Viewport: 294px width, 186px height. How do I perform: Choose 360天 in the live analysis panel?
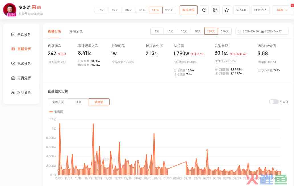(x=225, y=31)
